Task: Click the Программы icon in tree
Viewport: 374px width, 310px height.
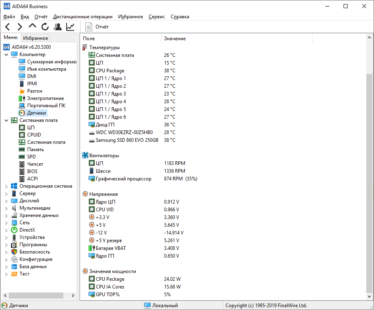Action: [x=14, y=245]
